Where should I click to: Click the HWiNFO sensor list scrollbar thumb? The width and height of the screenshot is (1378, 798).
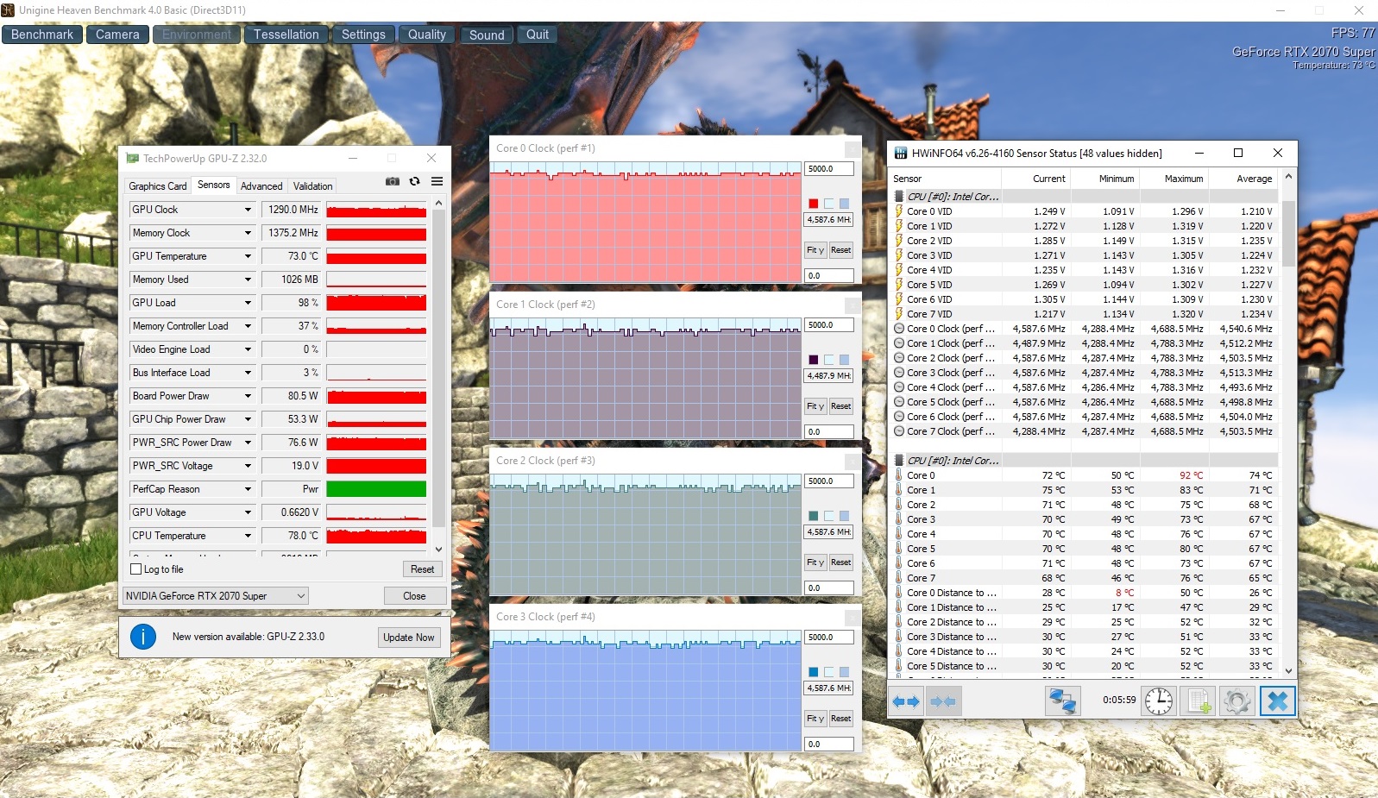tap(1288, 234)
